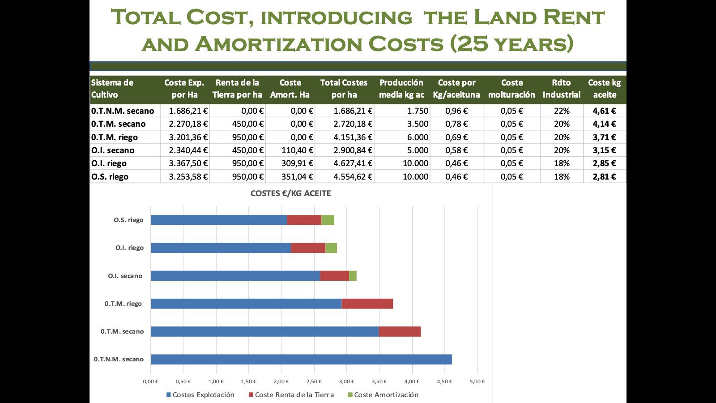716x403 pixels.
Task: Click the "Producción media kg ac" header
Action: point(401,89)
